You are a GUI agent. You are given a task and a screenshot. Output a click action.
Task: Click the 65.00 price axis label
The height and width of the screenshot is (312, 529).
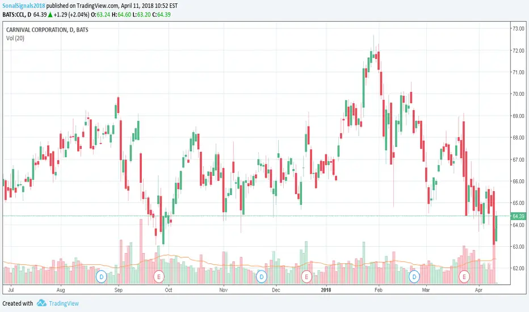519,203
